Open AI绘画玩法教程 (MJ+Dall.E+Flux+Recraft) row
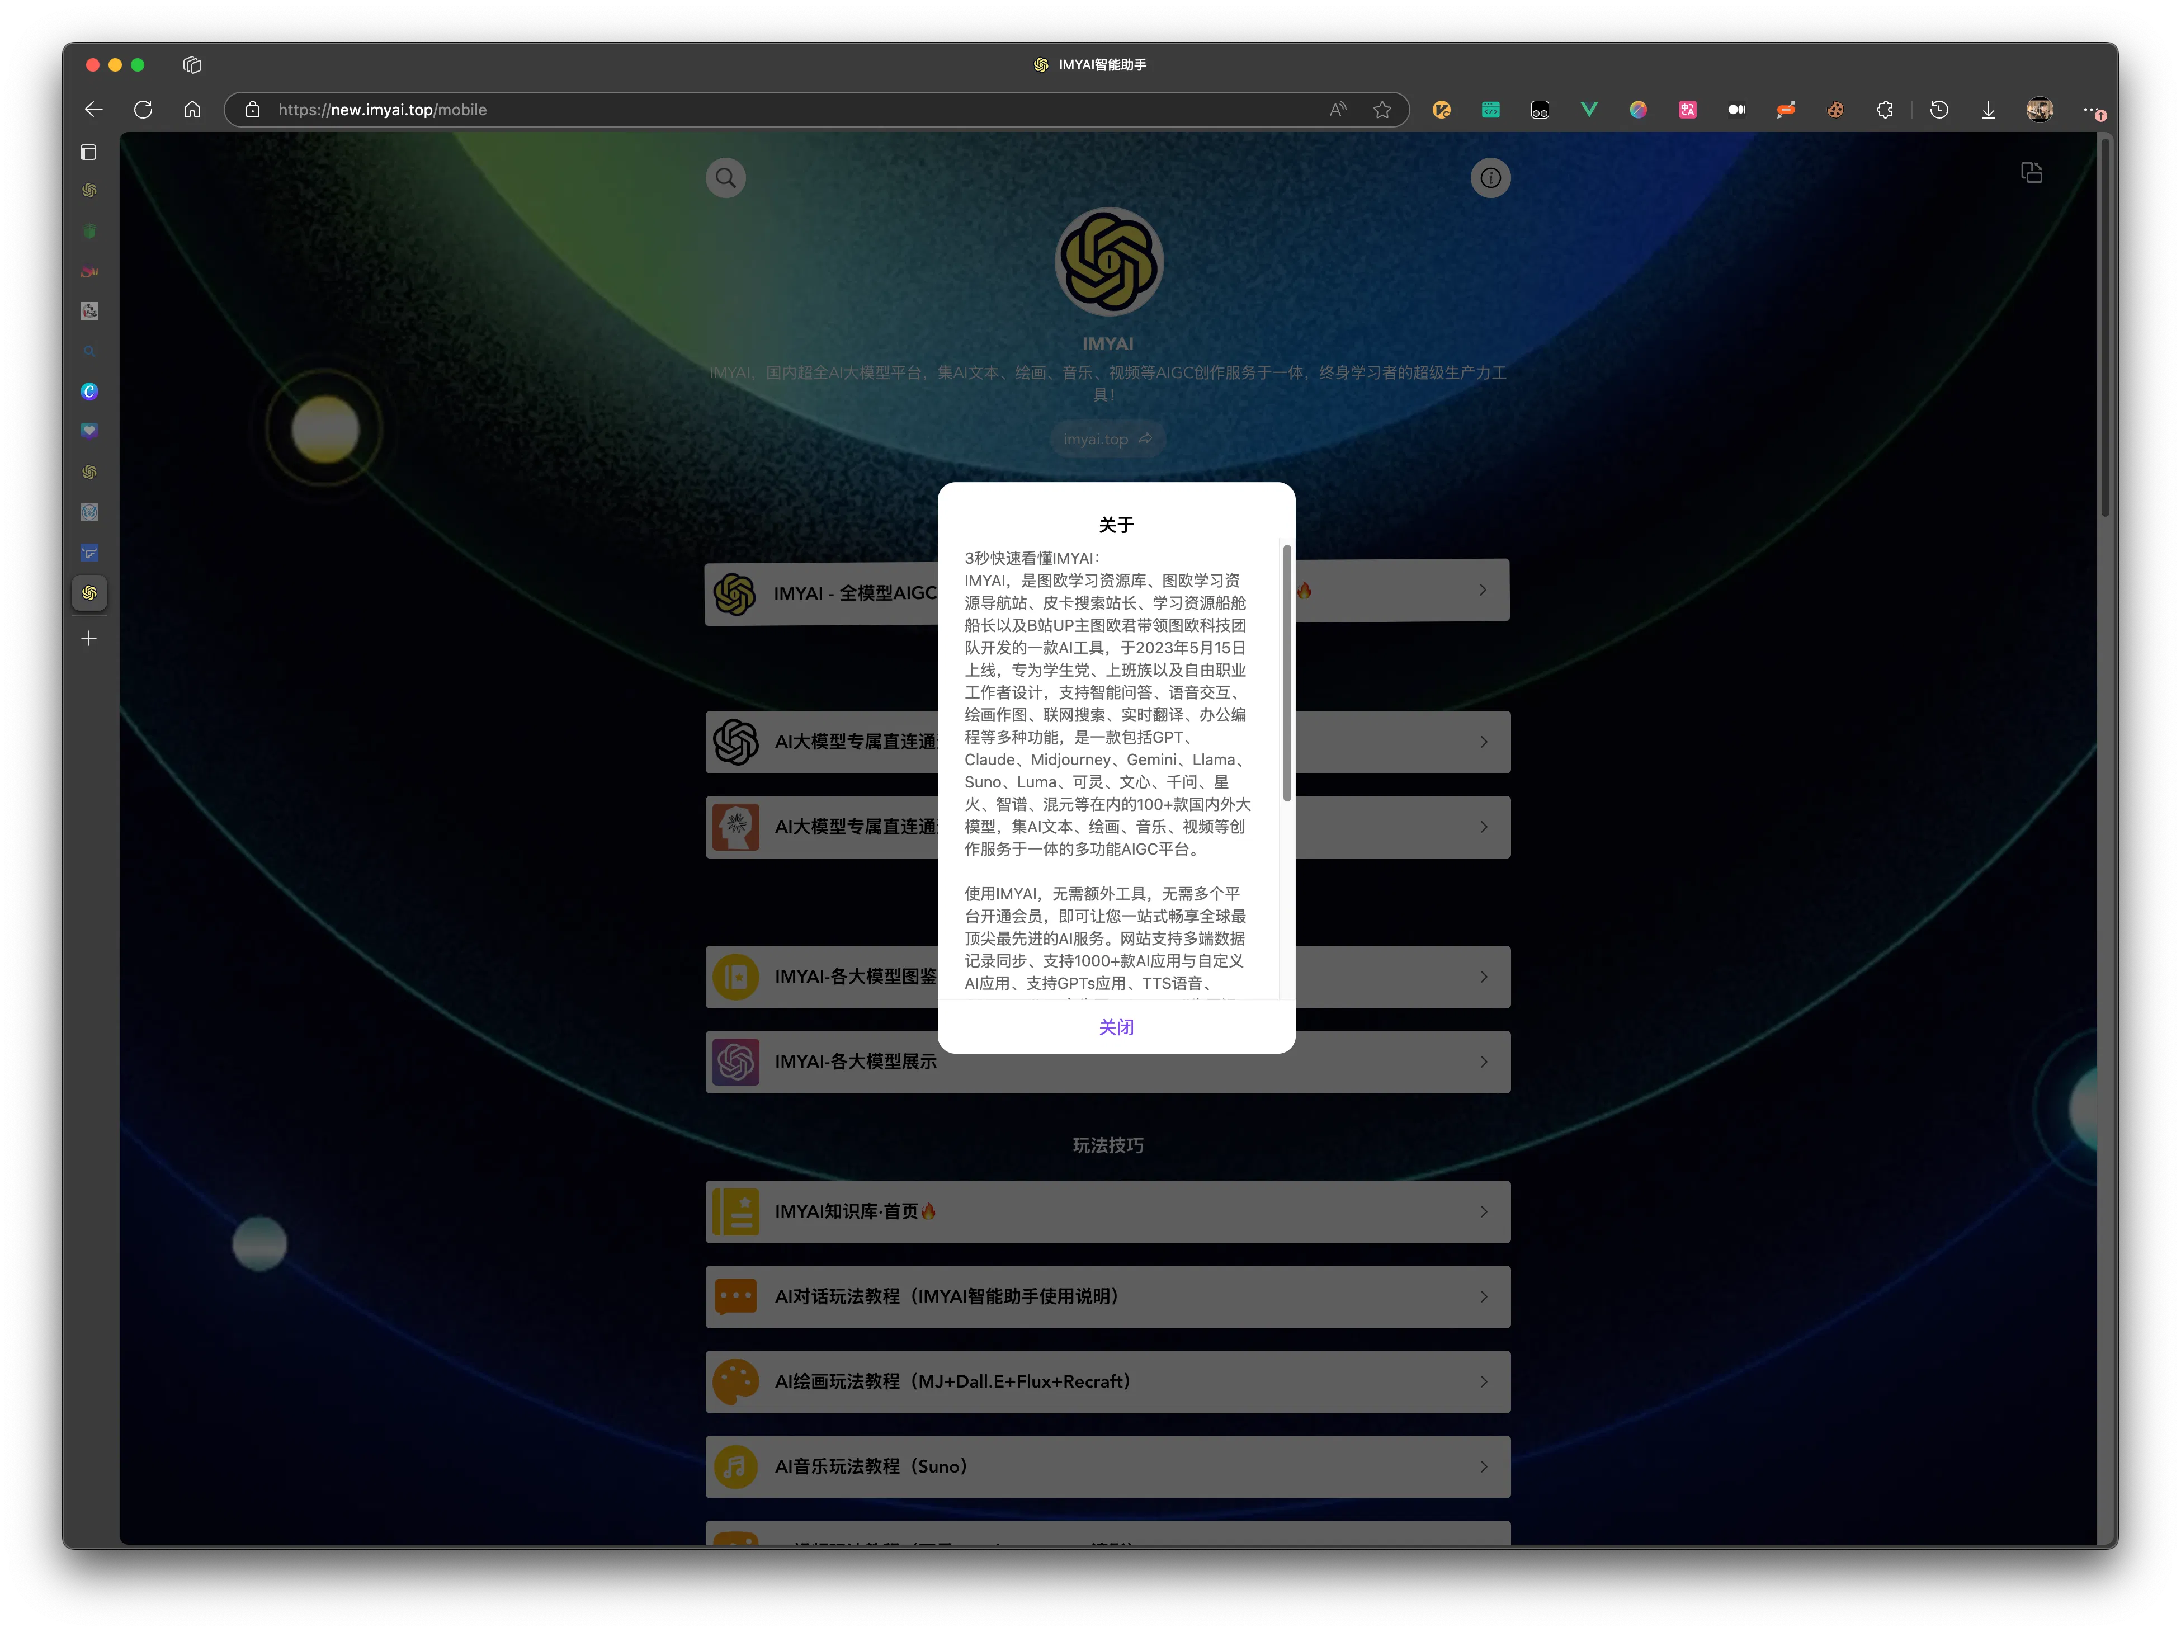This screenshot has height=1632, width=2181. pyautogui.click(x=1107, y=1380)
